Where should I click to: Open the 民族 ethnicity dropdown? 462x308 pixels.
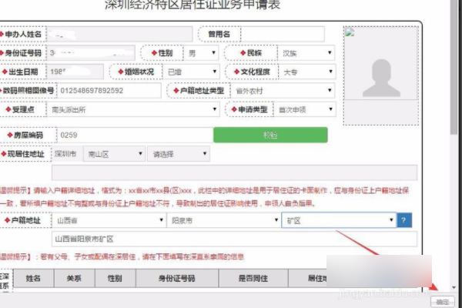(306, 53)
